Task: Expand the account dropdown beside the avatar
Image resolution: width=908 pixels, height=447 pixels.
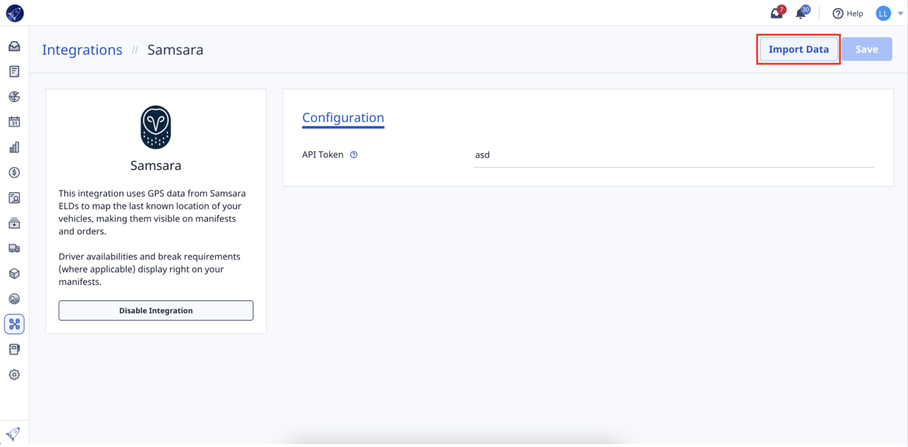Action: pyautogui.click(x=899, y=13)
